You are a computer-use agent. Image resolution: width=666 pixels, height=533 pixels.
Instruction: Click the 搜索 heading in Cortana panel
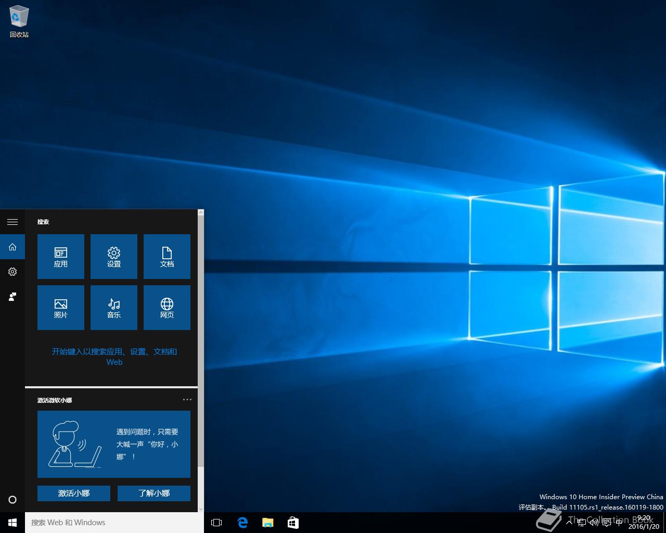(x=43, y=222)
